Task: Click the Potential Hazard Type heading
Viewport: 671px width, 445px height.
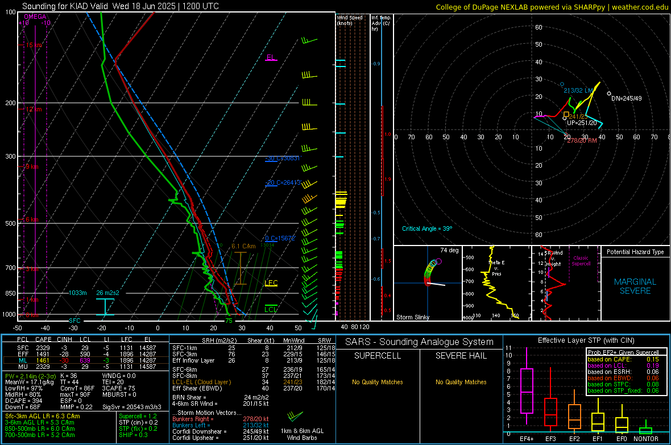Action: point(635,252)
